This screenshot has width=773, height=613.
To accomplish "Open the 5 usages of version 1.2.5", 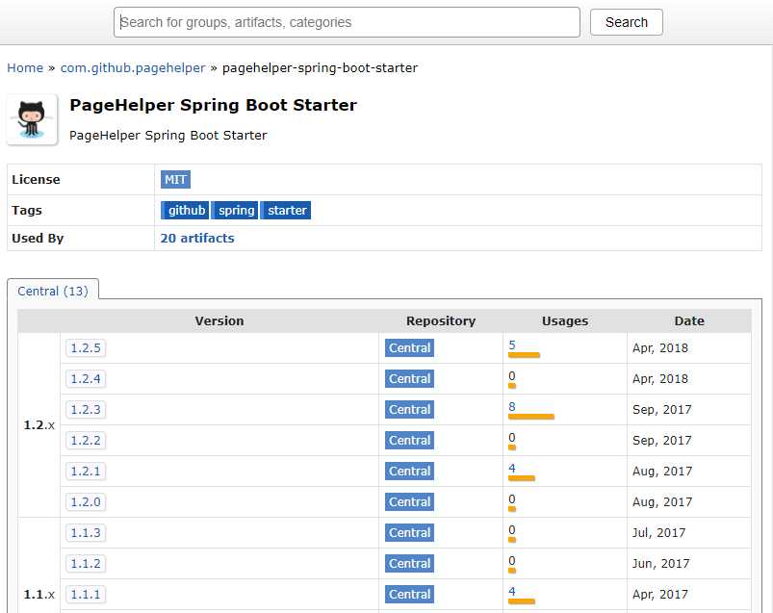I will pyautogui.click(x=512, y=345).
